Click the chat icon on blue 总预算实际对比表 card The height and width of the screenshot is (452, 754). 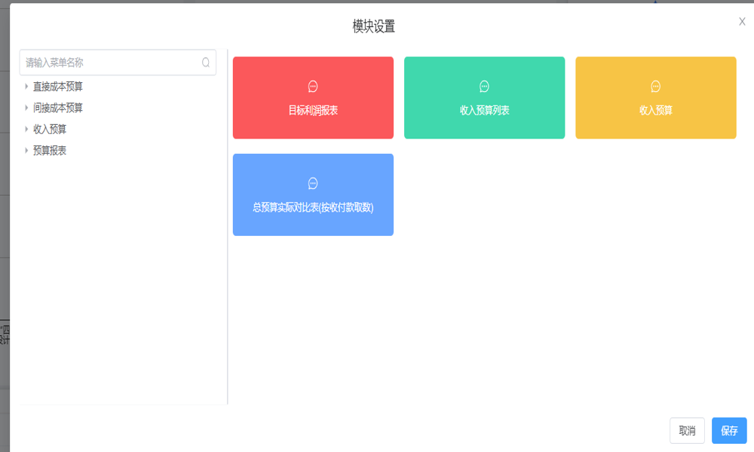[313, 184]
